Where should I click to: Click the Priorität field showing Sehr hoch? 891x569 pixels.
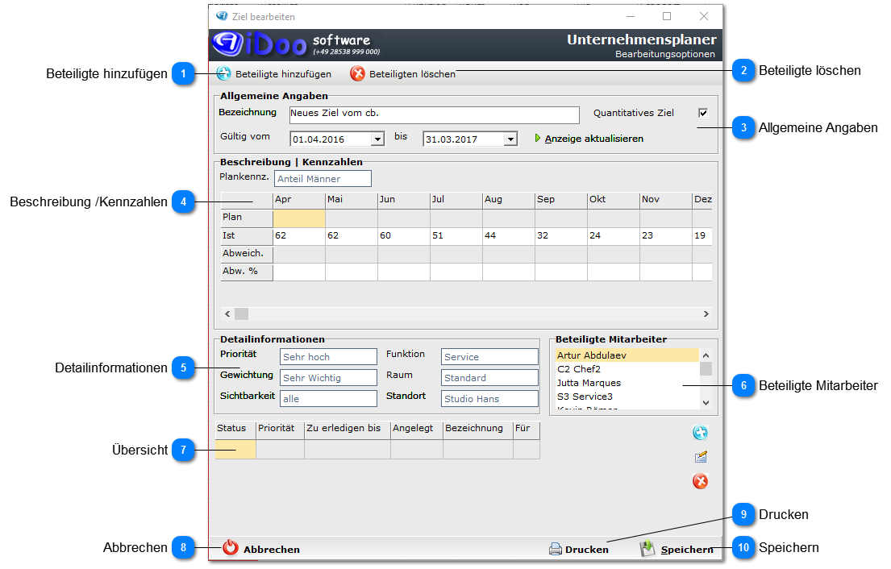tap(328, 356)
